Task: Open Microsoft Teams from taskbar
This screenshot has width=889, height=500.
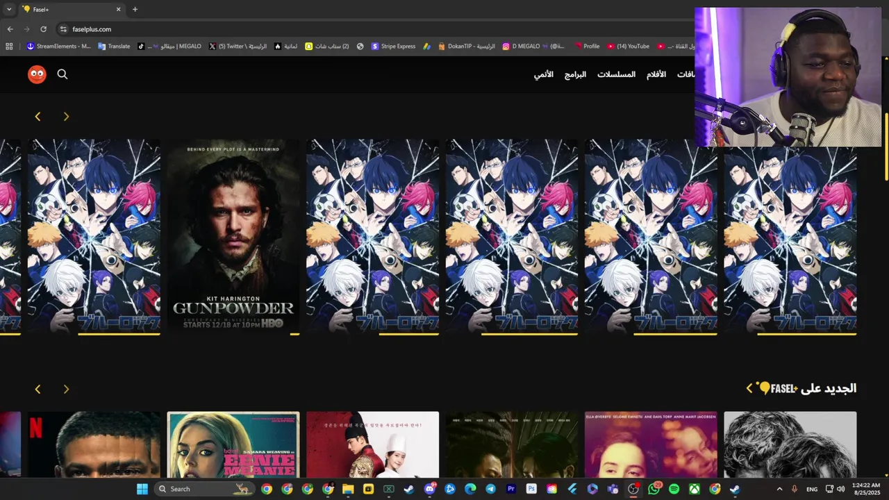Action: click(613, 489)
